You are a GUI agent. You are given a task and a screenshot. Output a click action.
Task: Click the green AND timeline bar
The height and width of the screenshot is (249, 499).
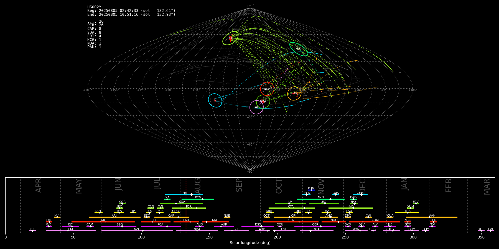(x=321, y=199)
